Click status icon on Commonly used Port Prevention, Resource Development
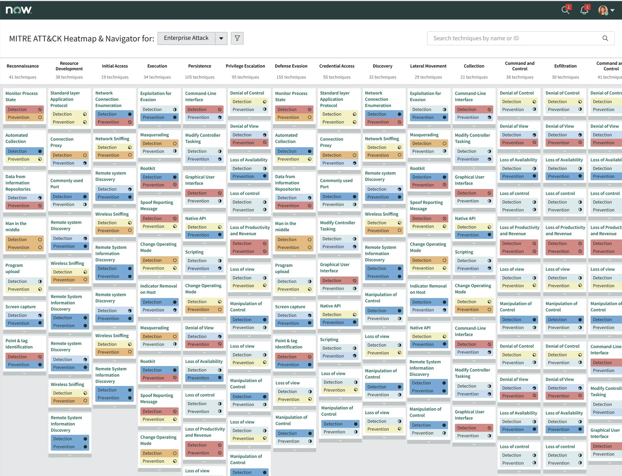The width and height of the screenshot is (622, 476). [85, 204]
